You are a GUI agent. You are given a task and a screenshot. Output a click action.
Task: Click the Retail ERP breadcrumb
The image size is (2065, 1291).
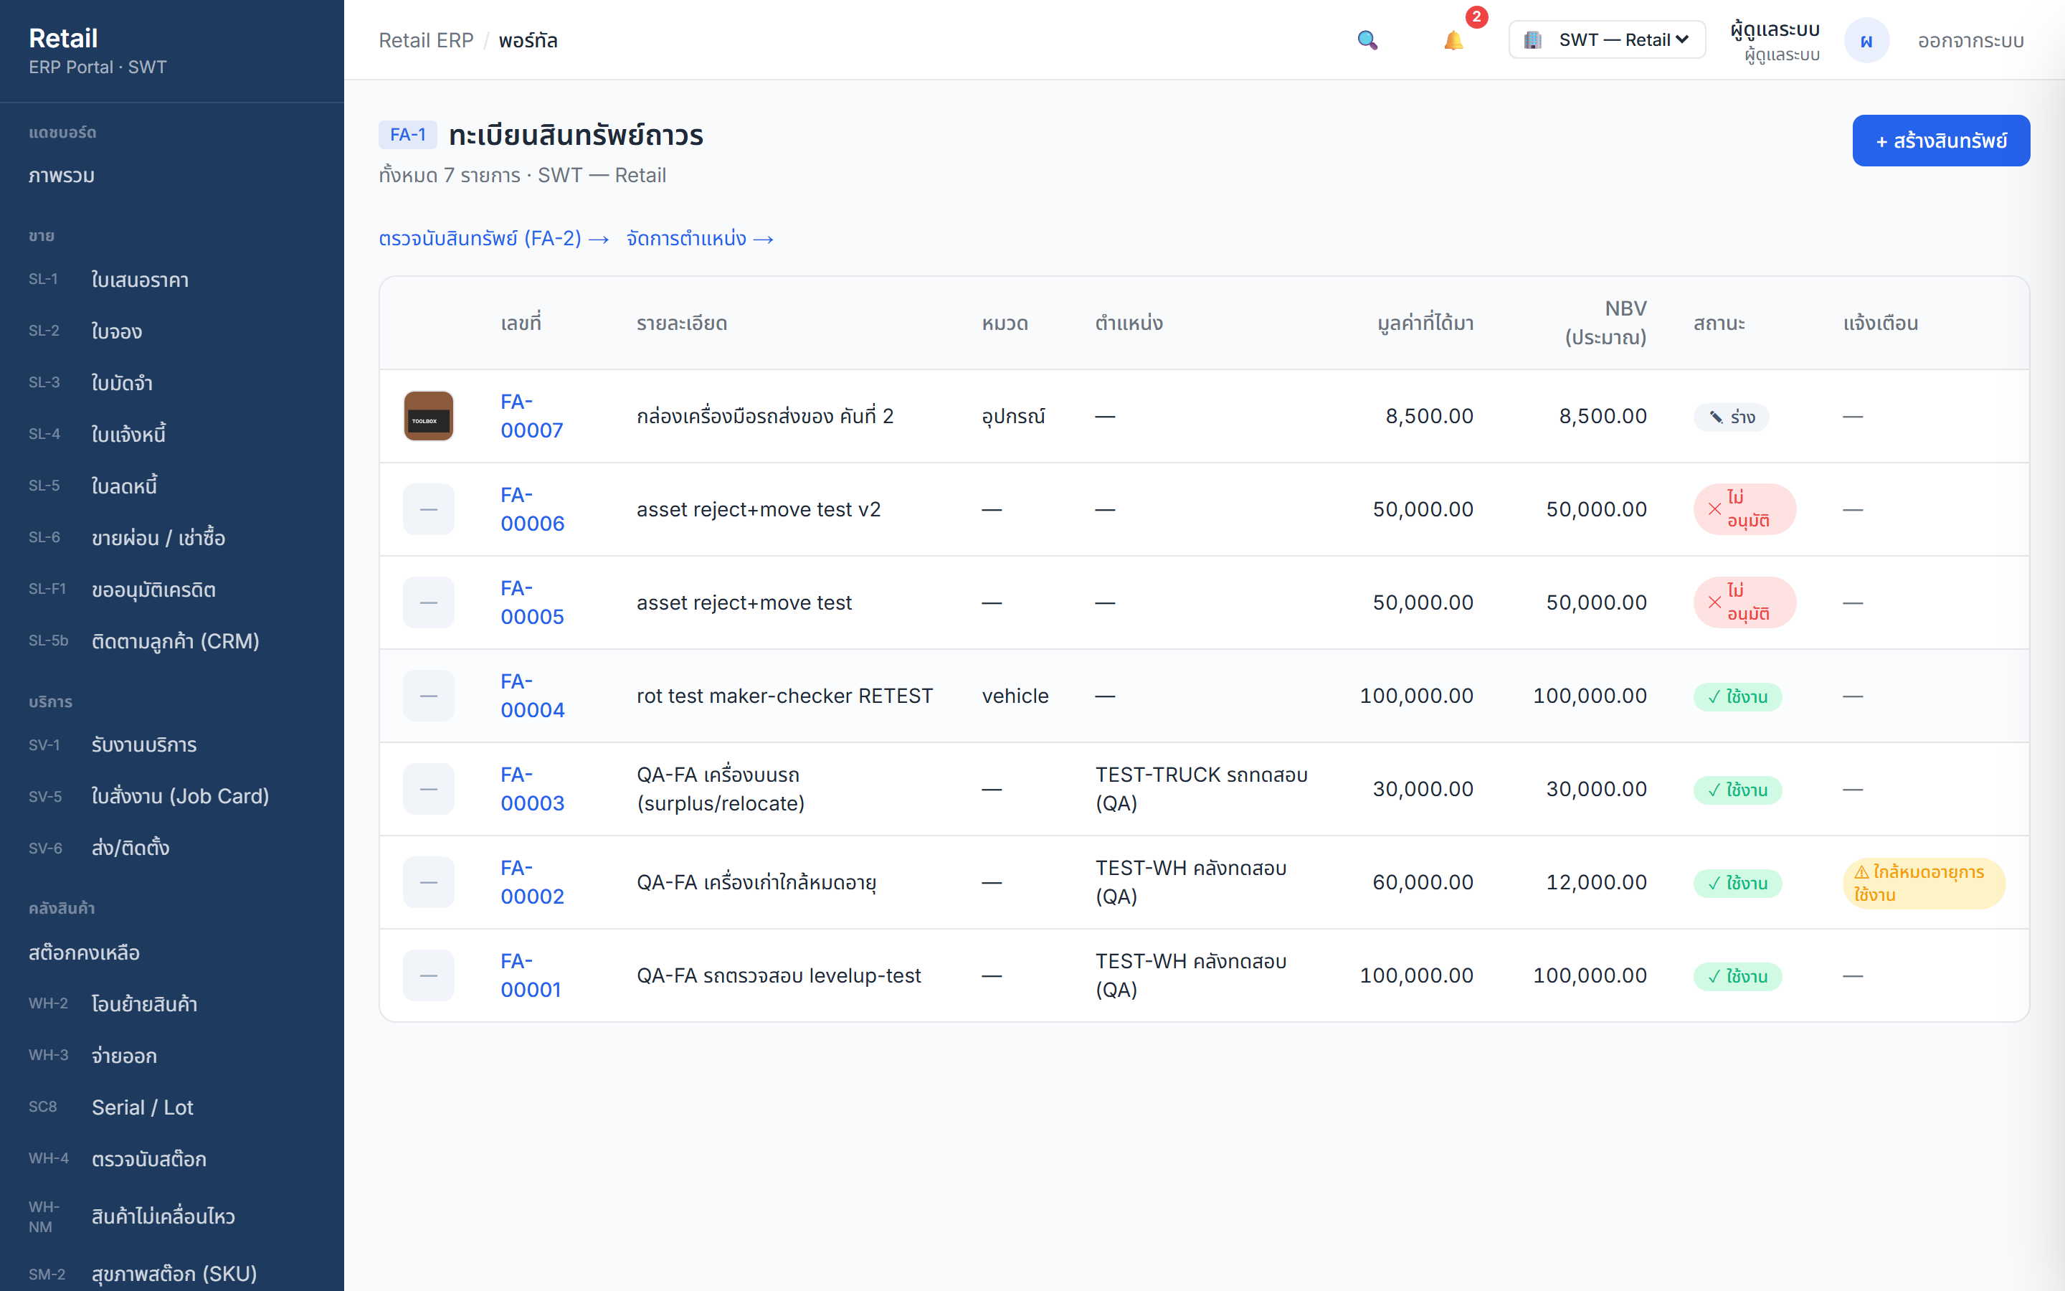click(426, 40)
